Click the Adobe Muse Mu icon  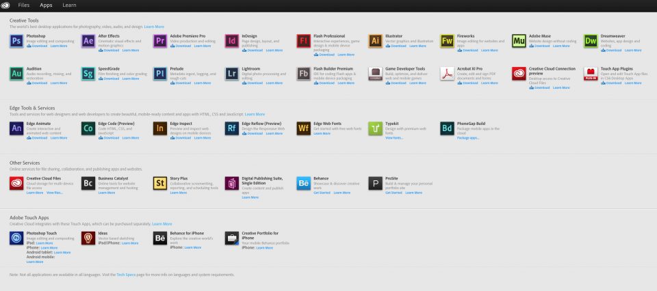(519, 41)
